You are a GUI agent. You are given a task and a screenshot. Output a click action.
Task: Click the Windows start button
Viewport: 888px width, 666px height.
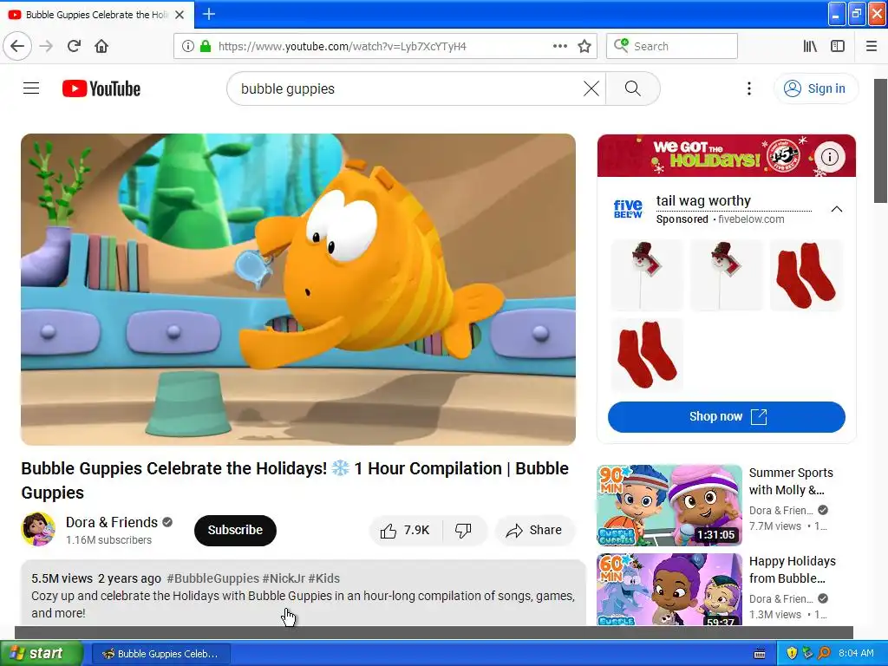[x=42, y=654]
